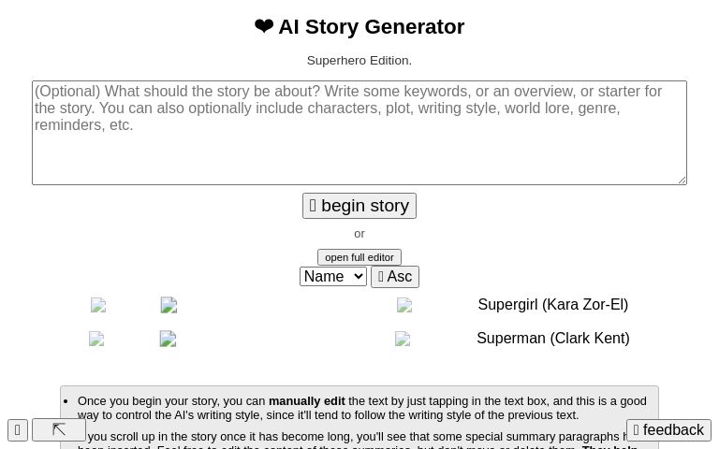This screenshot has height=449, width=719.
Task: Click the leftmost image in Superman's row
Action: click(x=96, y=340)
